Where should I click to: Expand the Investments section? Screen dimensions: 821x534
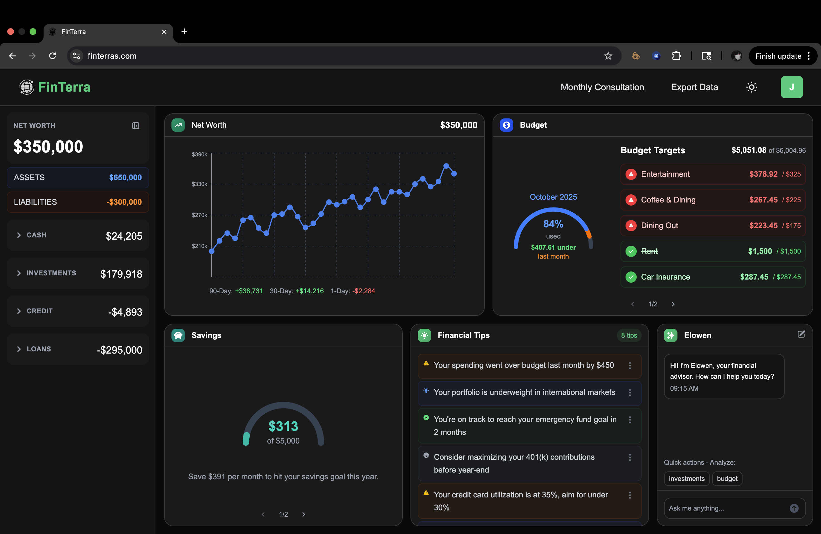[19, 273]
